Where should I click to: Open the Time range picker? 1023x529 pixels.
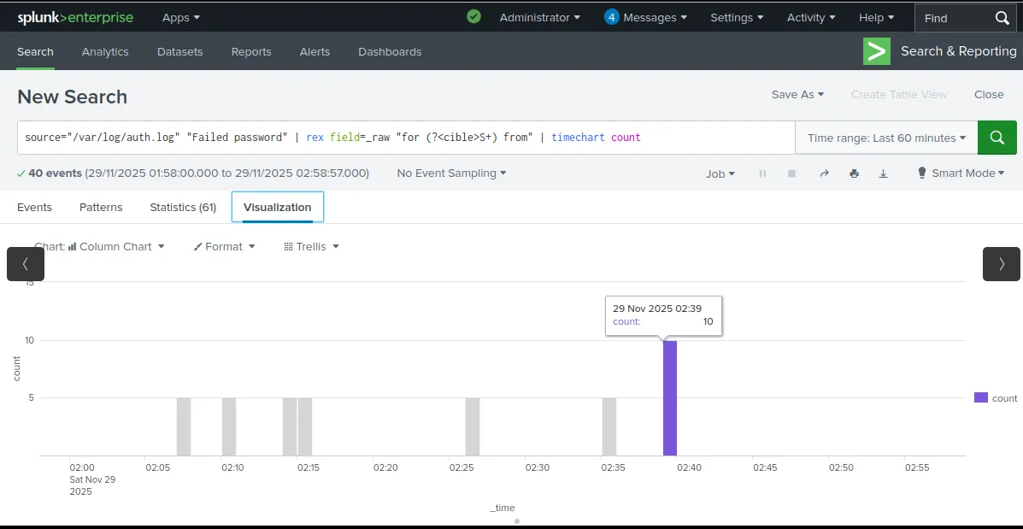point(886,138)
